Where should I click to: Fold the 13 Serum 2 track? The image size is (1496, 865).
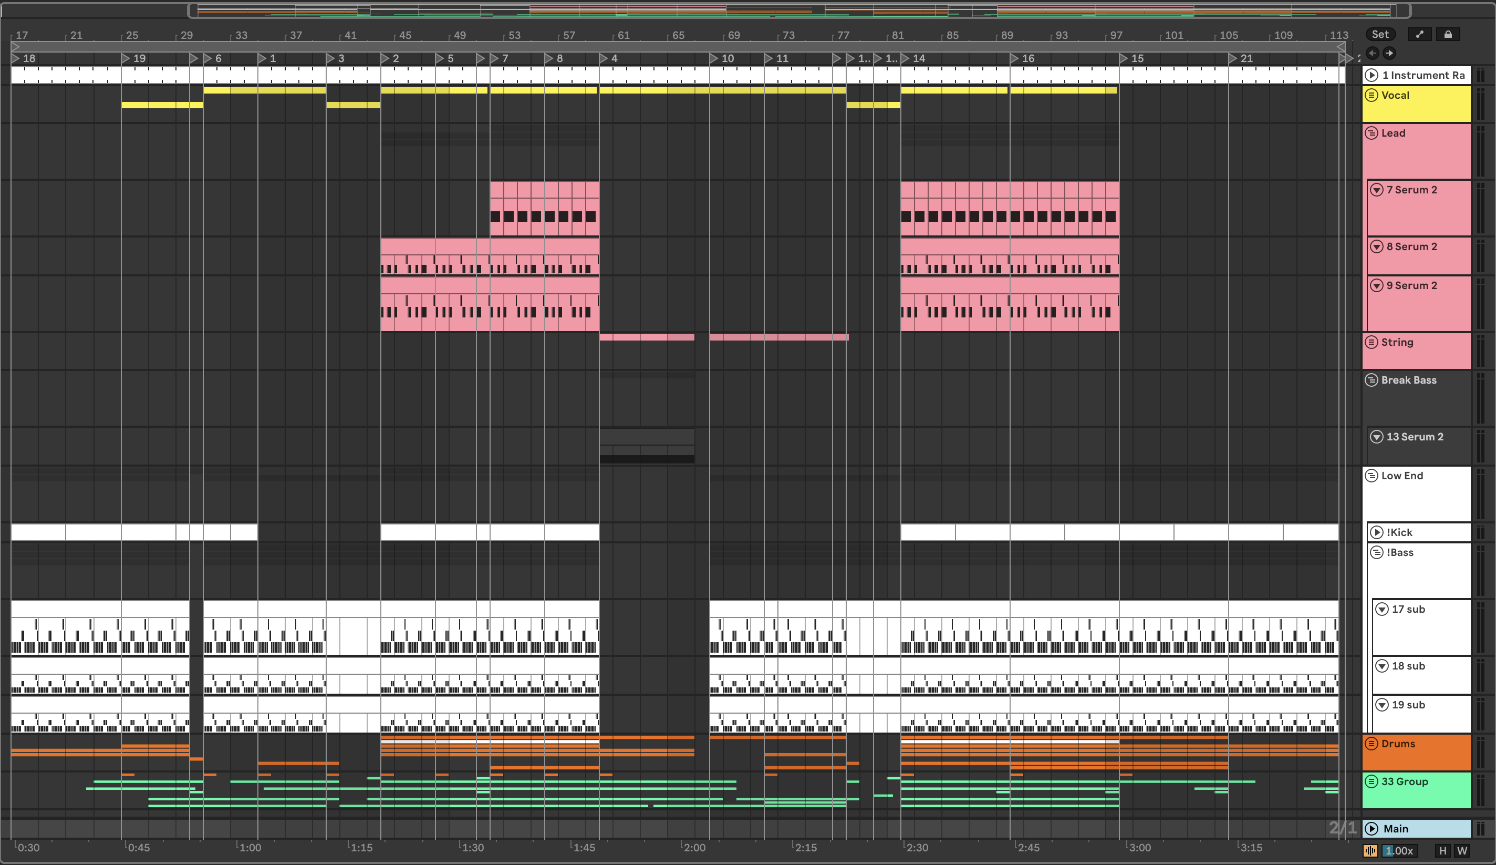click(x=1377, y=437)
